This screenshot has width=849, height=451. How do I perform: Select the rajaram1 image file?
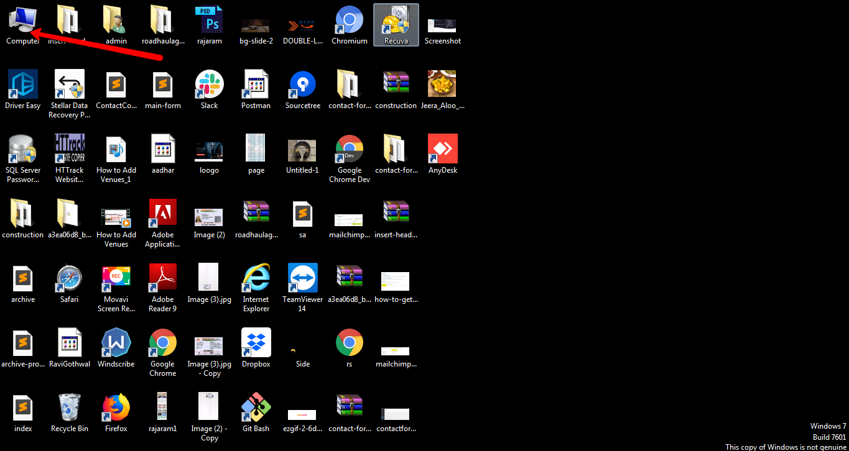(163, 412)
